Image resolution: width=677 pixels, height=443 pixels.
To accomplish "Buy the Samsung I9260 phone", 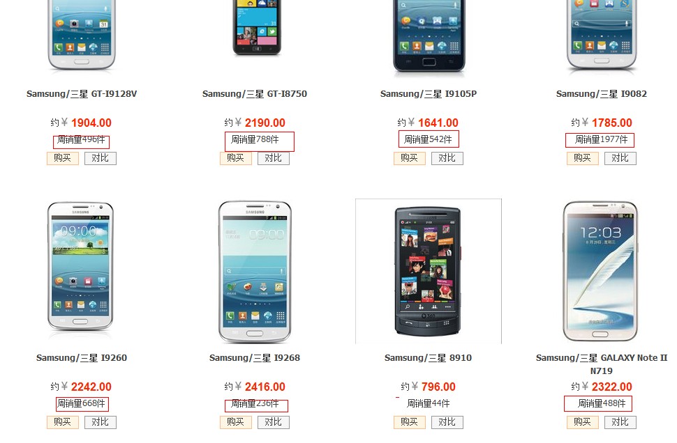I will click(x=63, y=422).
